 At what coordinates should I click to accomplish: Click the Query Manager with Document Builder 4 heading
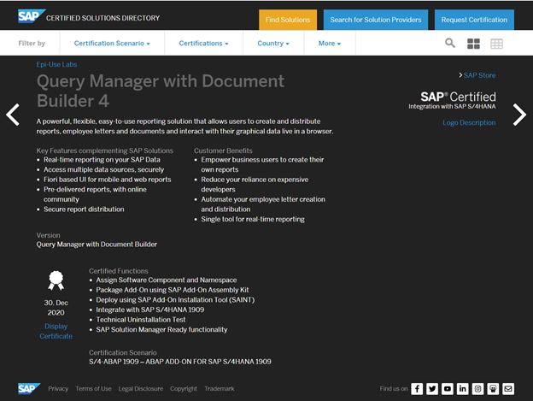161,91
